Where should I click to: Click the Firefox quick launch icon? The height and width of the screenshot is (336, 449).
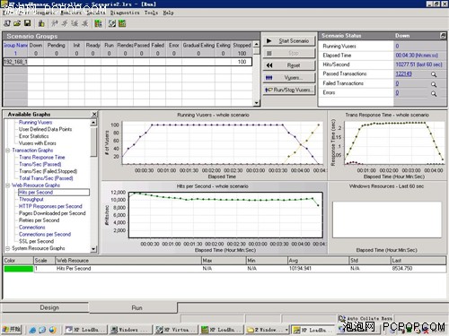53,330
